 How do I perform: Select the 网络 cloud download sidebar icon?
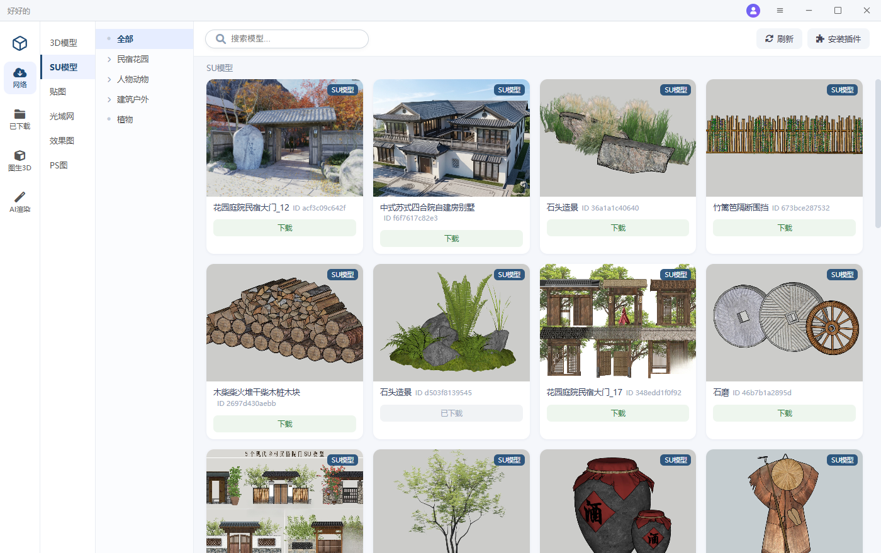[x=20, y=78]
